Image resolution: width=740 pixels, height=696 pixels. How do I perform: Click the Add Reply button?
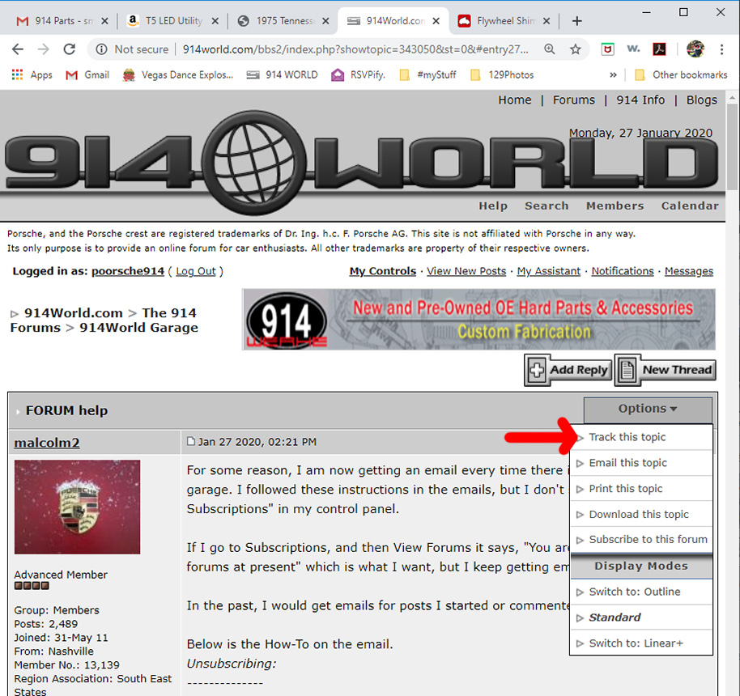pyautogui.click(x=568, y=370)
